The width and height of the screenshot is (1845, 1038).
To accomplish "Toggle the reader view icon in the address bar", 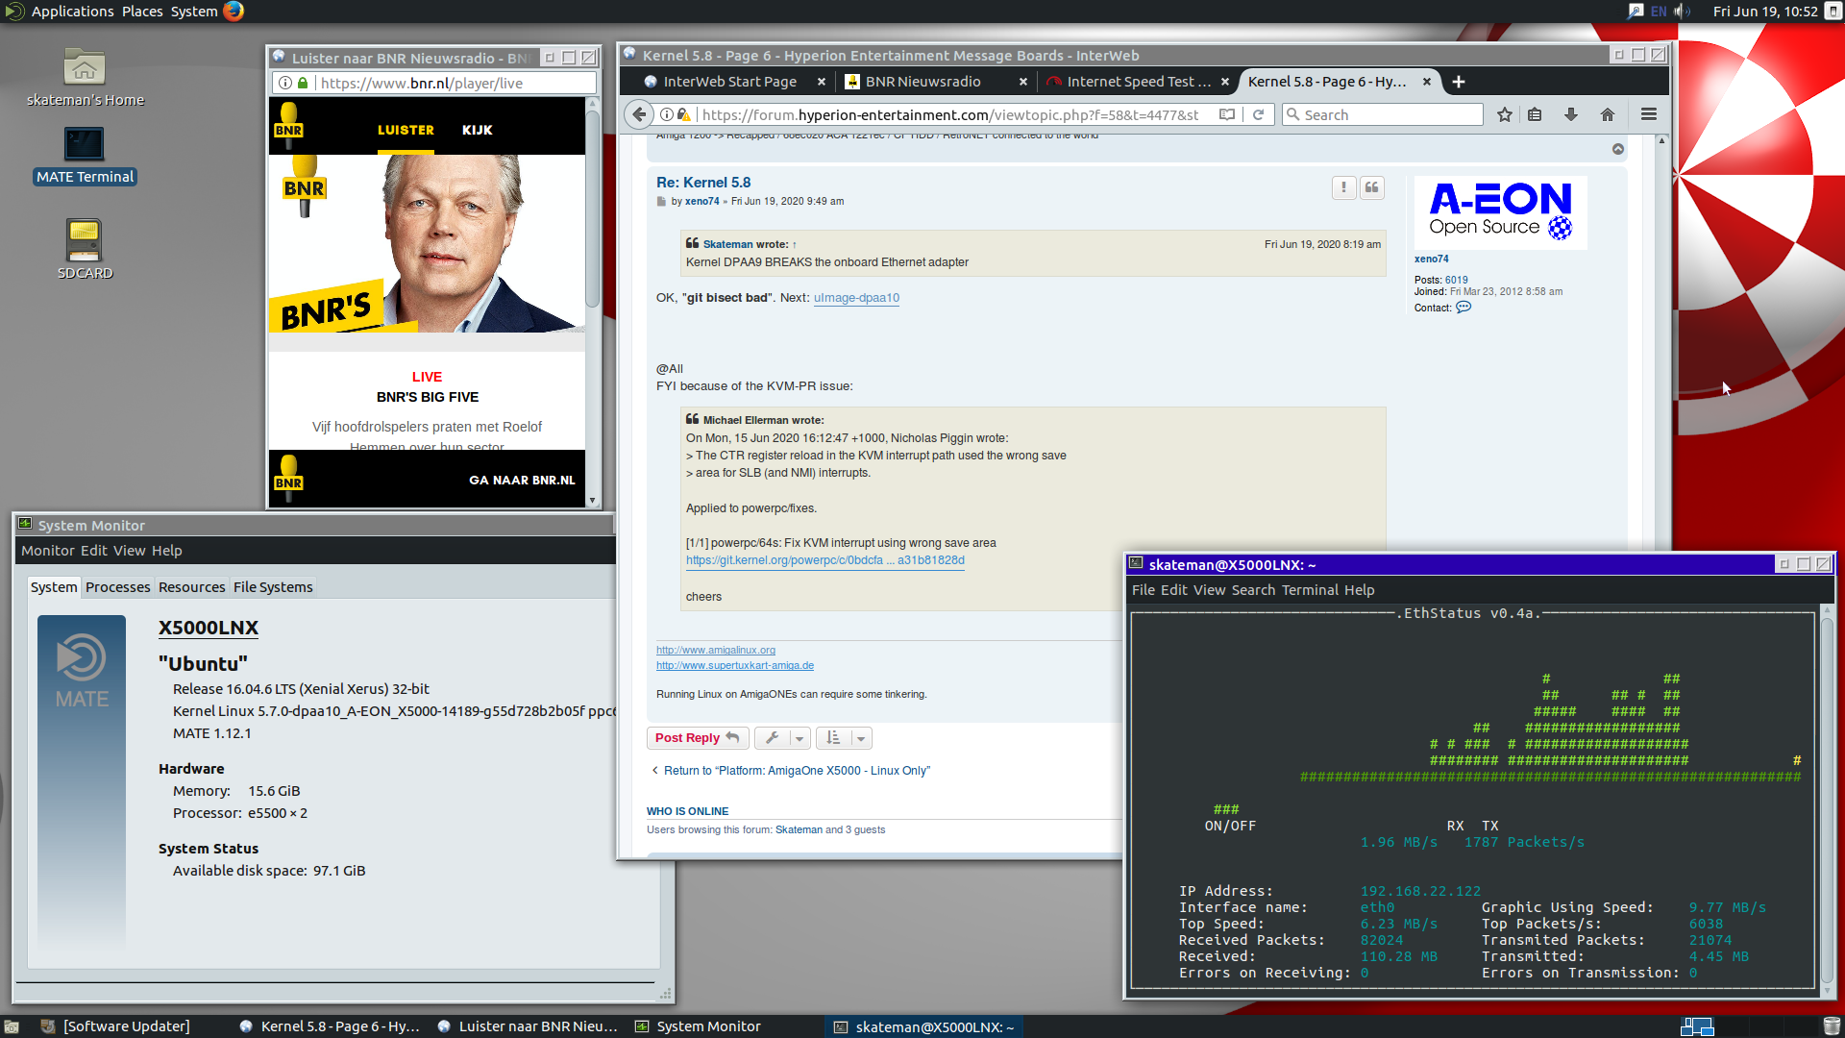I will pyautogui.click(x=1227, y=114).
